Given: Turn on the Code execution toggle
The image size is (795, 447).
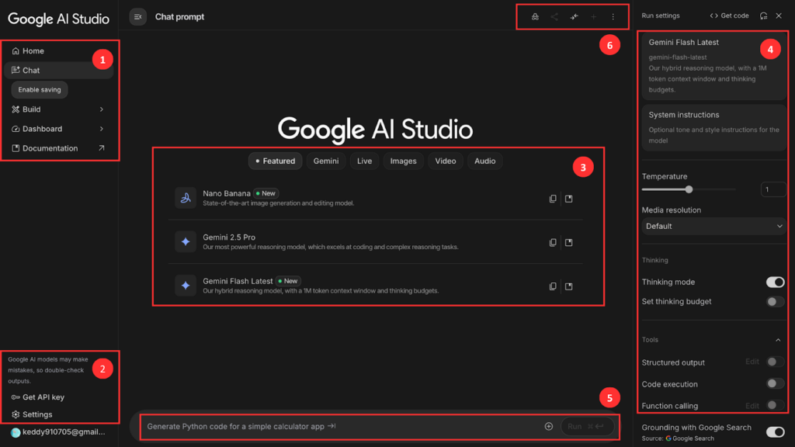Looking at the screenshot, I should 775,383.
